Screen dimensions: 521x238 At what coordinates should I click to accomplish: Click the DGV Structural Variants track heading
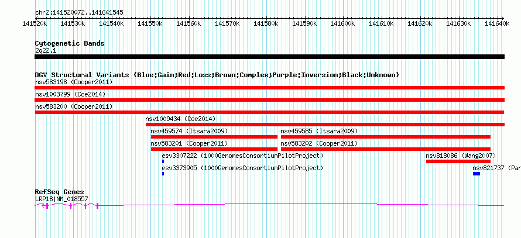[x=217, y=75]
